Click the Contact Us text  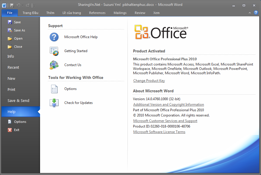pyautogui.click(x=73, y=65)
